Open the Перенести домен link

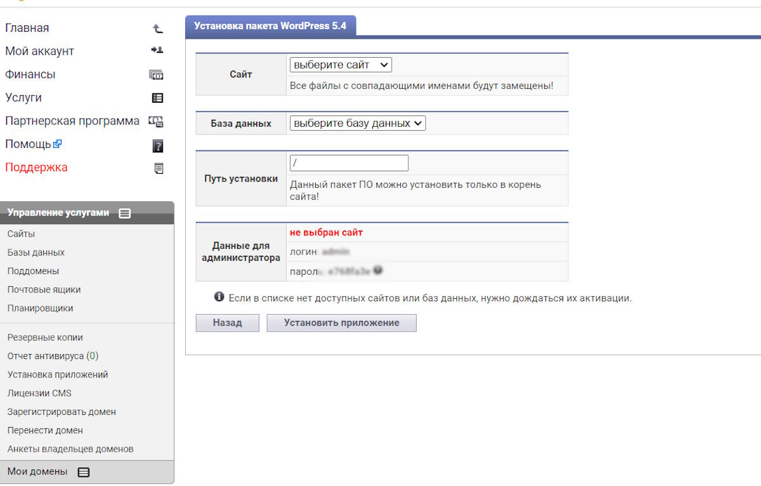[45, 430]
